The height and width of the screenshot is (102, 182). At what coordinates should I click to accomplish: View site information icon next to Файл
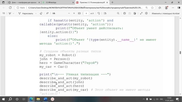(x=18, y=8)
